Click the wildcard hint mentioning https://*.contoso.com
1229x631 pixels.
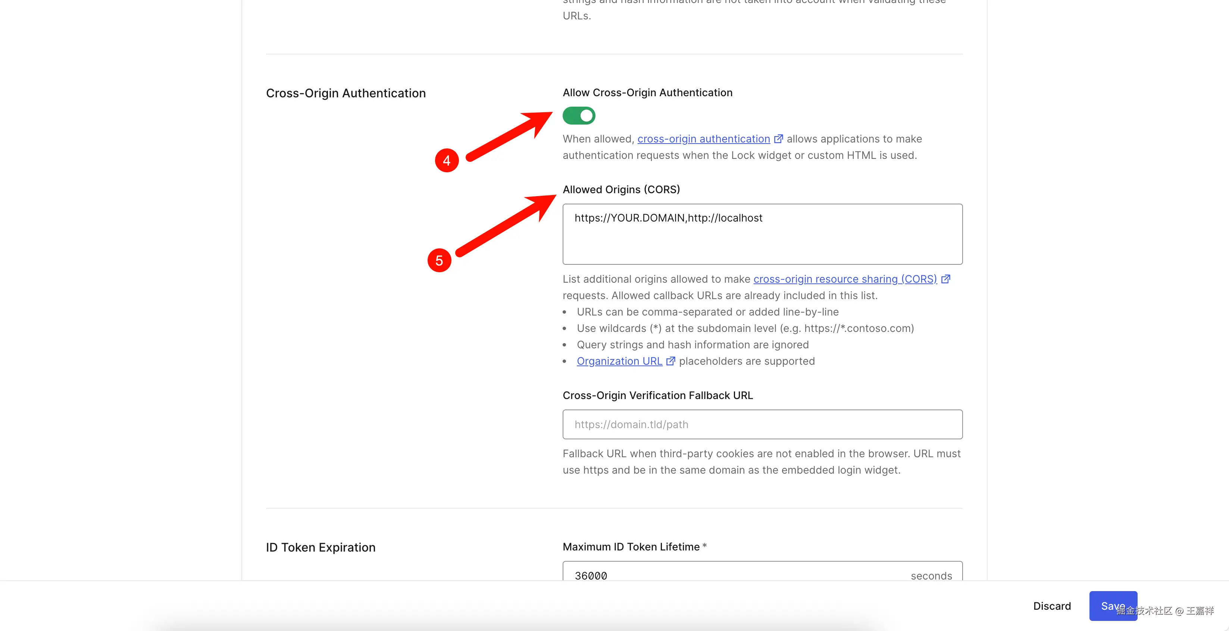pos(745,328)
